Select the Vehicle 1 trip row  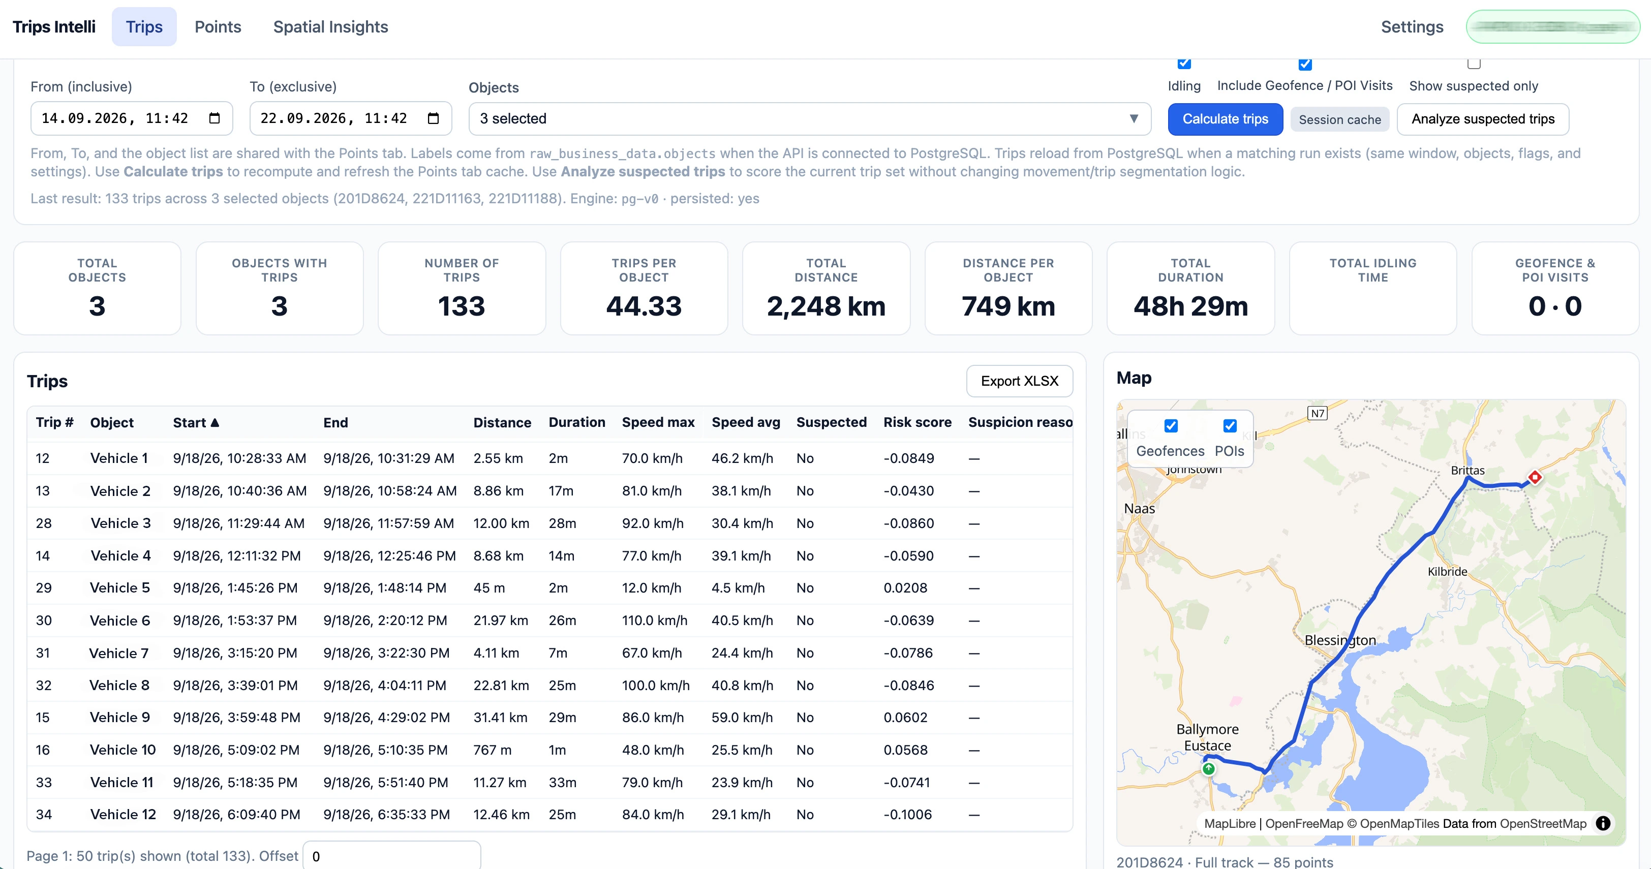pos(549,458)
